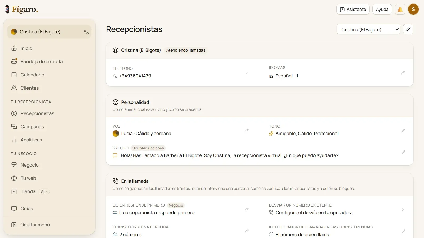Screen dimensions: 424x238
Task: Click the pencil edit button next to receptionist selector
Action: tap(408, 29)
